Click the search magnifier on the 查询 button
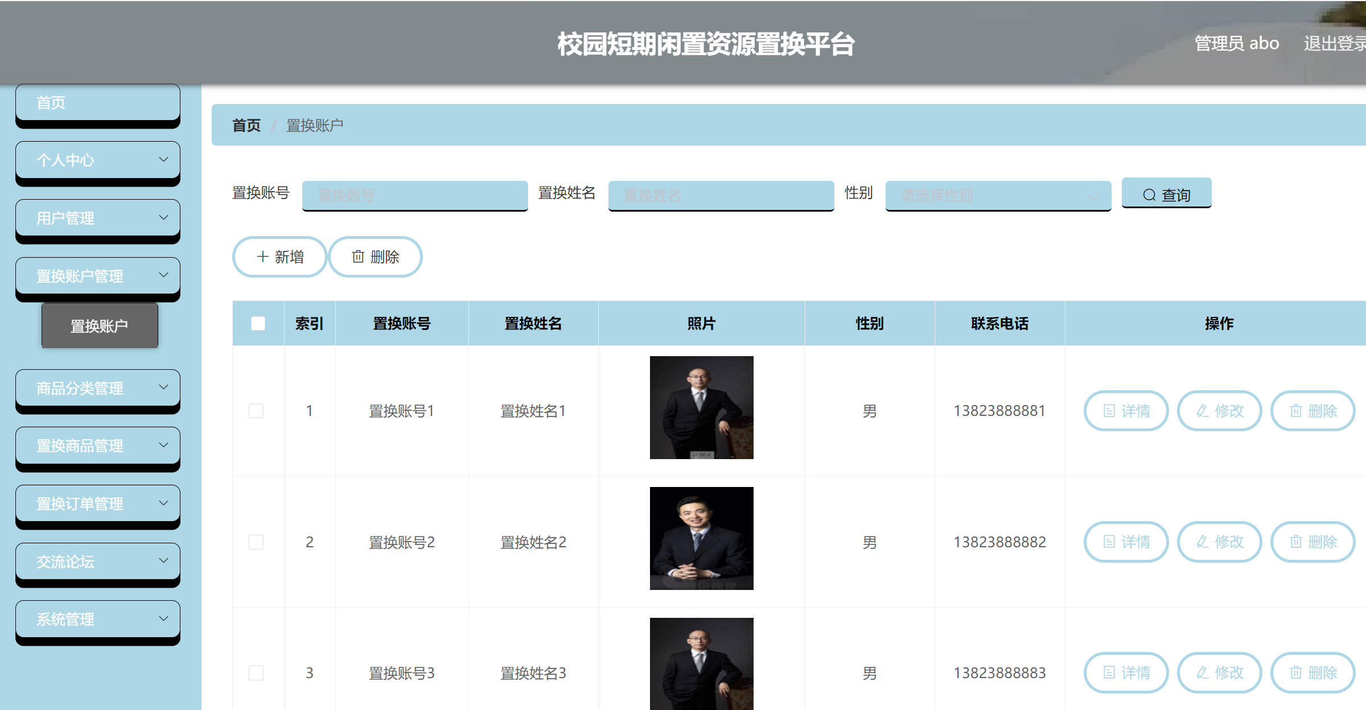The image size is (1366, 710). click(1149, 195)
